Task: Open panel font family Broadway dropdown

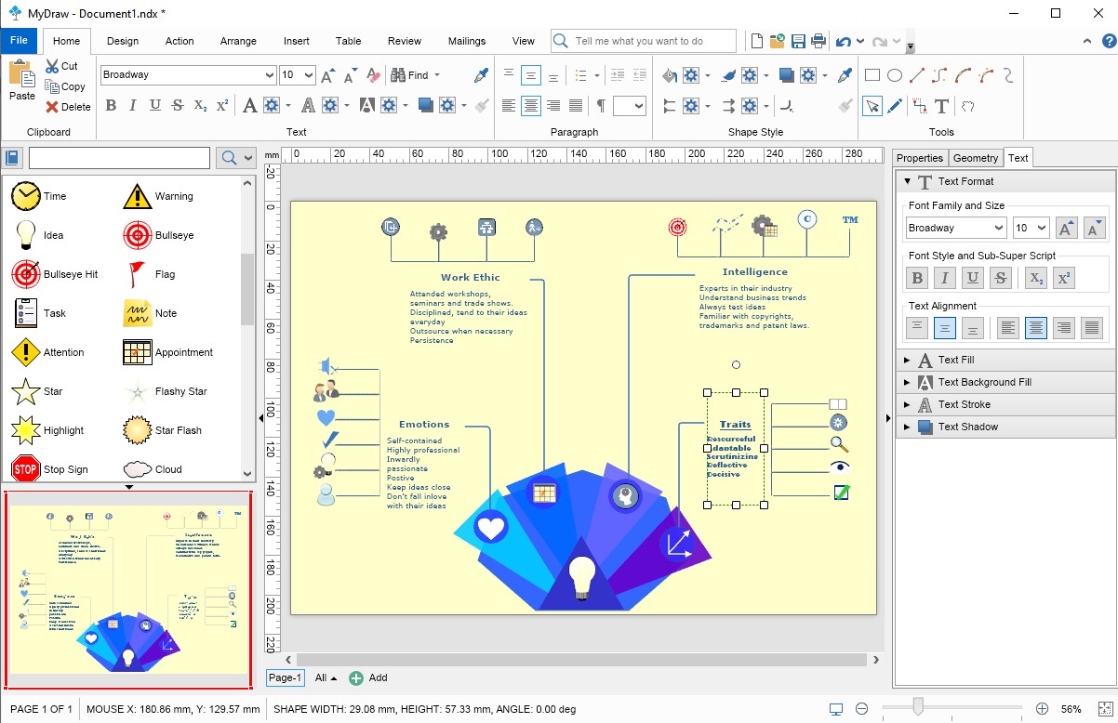Action: pos(1000,228)
